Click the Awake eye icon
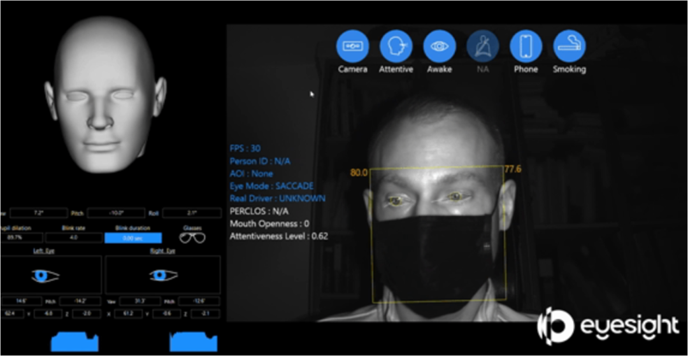 point(439,46)
